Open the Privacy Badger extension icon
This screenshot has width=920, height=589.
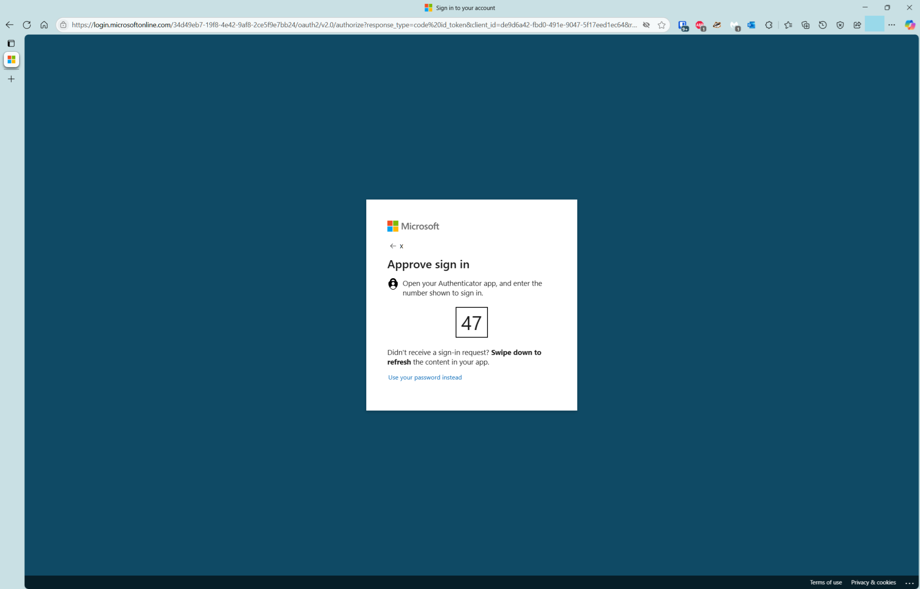717,25
